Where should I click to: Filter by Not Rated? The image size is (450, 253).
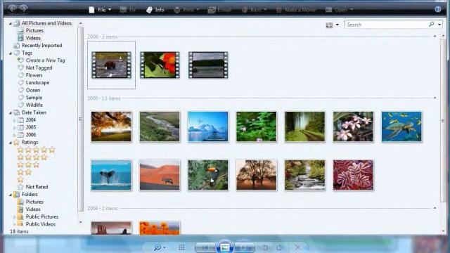(37, 187)
